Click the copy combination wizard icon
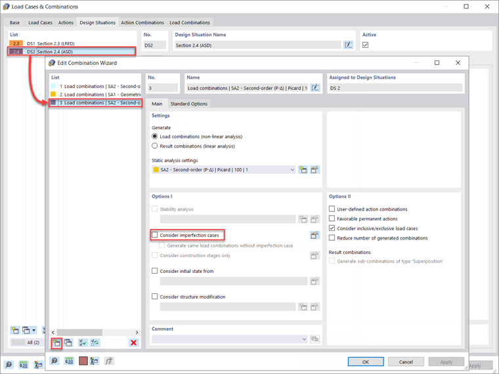 pyautogui.click(x=68, y=343)
